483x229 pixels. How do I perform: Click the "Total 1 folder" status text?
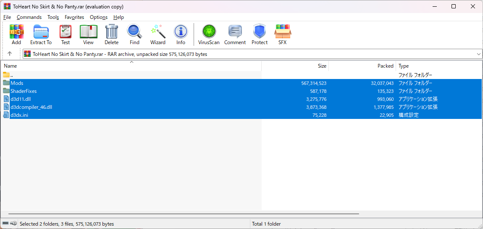[x=266, y=224]
